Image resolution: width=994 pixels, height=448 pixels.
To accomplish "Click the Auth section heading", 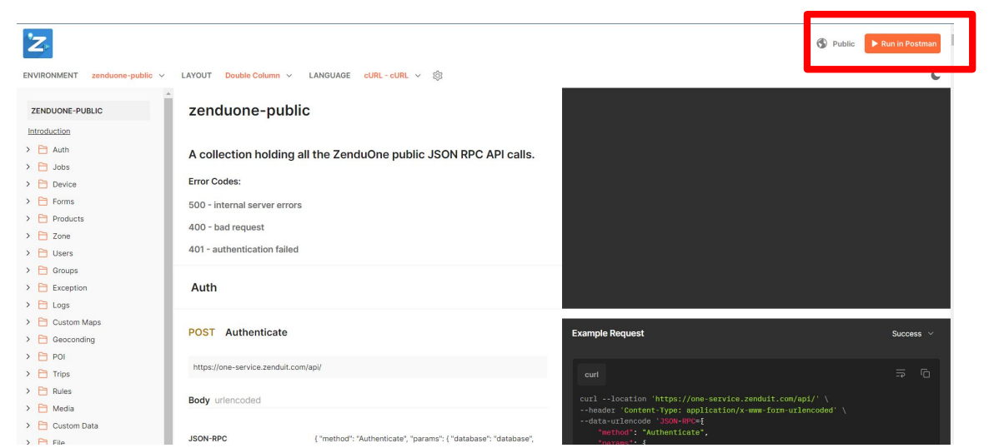I will tap(203, 287).
